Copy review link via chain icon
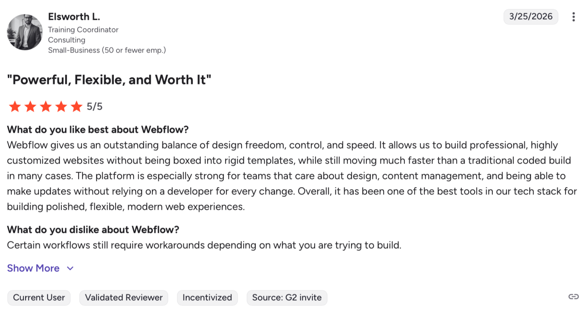The width and height of the screenshot is (584, 313). 573,297
